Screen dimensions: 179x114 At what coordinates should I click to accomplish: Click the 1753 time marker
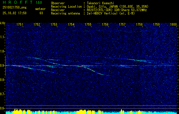[x=54, y=24]
